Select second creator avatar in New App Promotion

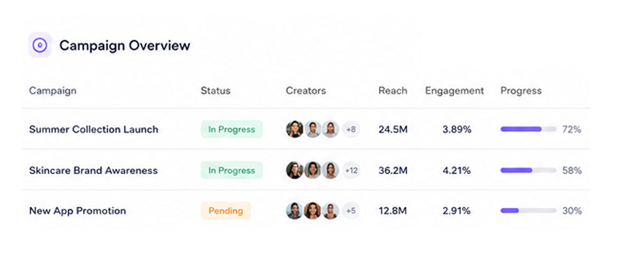[x=312, y=211]
